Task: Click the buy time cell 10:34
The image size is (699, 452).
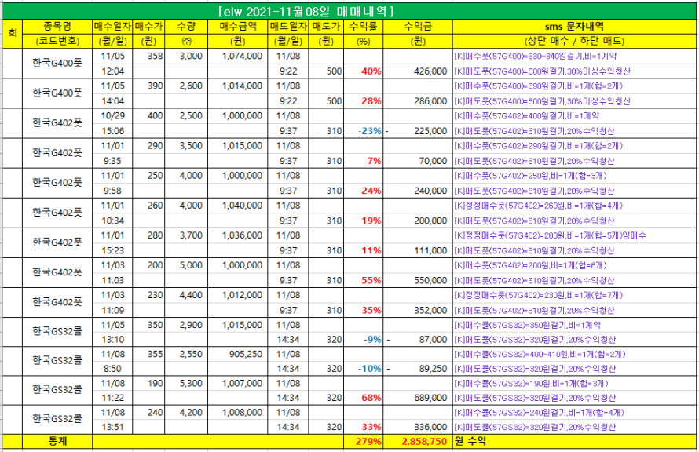Action: 113,221
